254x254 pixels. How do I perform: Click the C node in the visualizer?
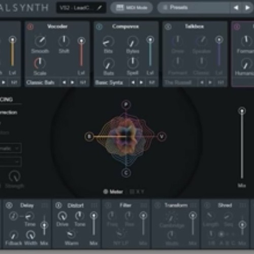point(126,173)
